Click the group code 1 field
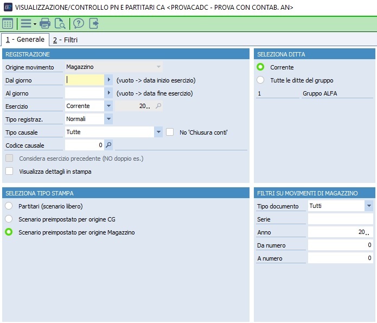The width and height of the screenshot is (377, 323). click(278, 93)
